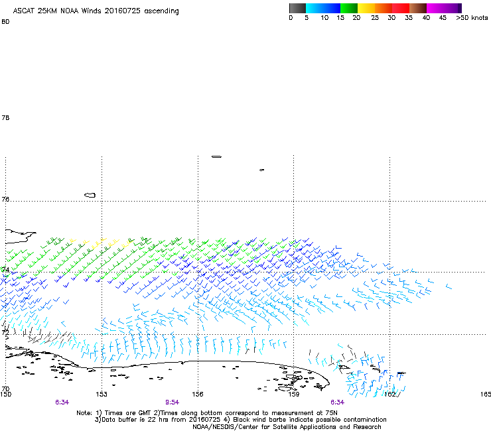Viewport: 491px width, 431px height.
Task: Click the purple '9:54' pass time label
Action: coord(173,402)
